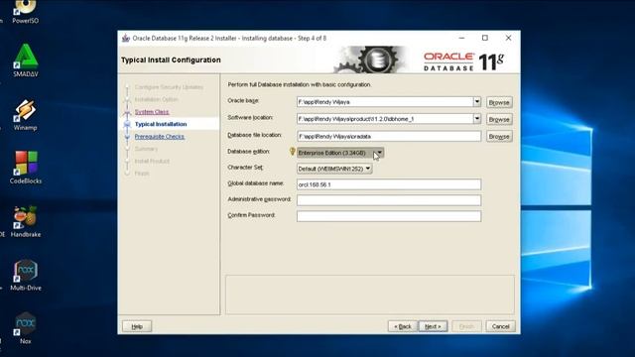Image resolution: width=635 pixels, height=357 pixels.
Task: Click the Help button
Action: pos(137,326)
